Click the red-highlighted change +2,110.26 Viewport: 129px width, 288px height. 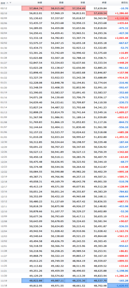click(118, 18)
